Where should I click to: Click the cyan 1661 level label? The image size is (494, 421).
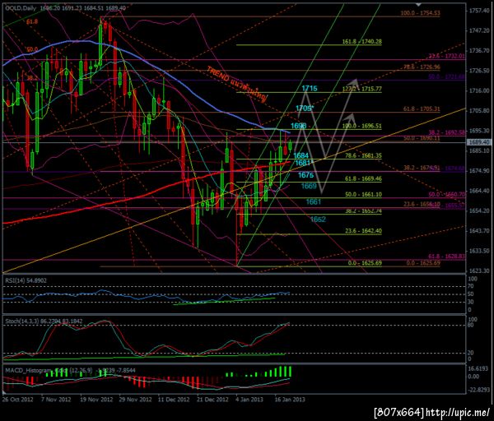pyautogui.click(x=314, y=201)
